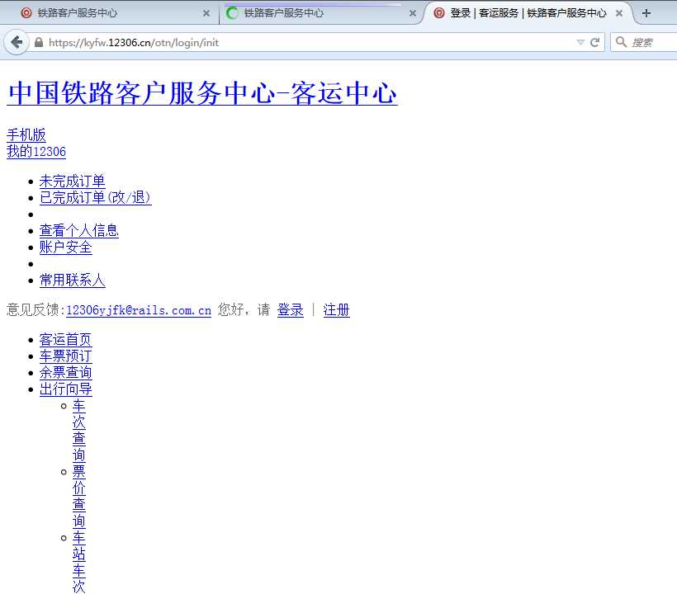This screenshot has width=677, height=594.
Task: Open 车票预订 link
Action: click(65, 356)
